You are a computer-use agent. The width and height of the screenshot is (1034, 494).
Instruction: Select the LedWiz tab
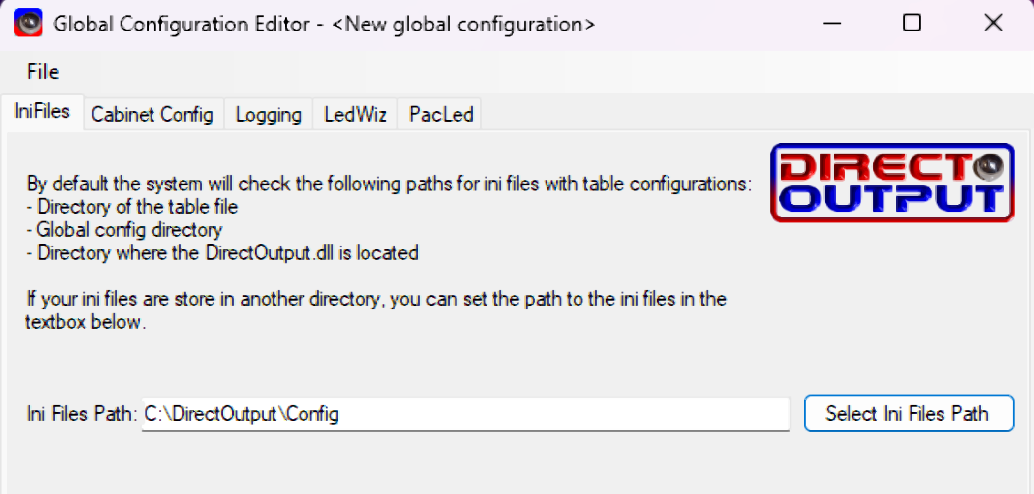coord(355,114)
